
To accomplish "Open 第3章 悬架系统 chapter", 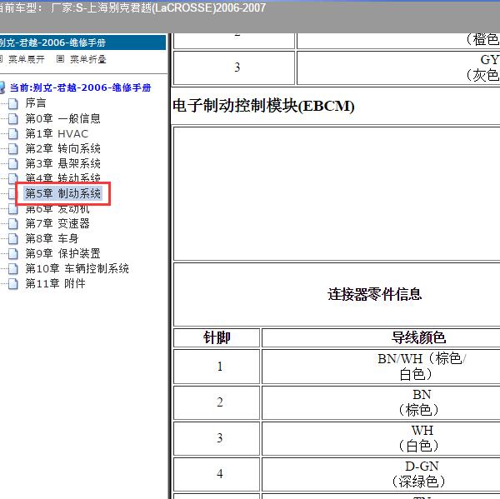I will point(62,163).
